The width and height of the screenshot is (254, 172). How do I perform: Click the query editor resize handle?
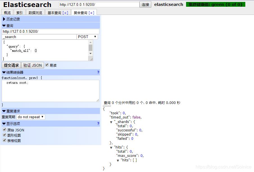point(91,59)
